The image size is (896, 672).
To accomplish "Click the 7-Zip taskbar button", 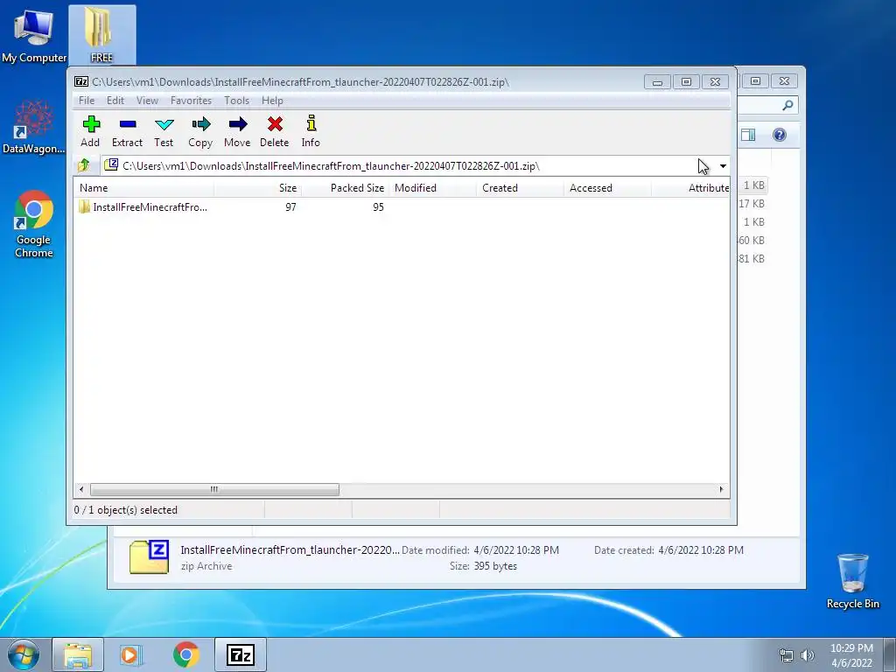I will (x=241, y=654).
